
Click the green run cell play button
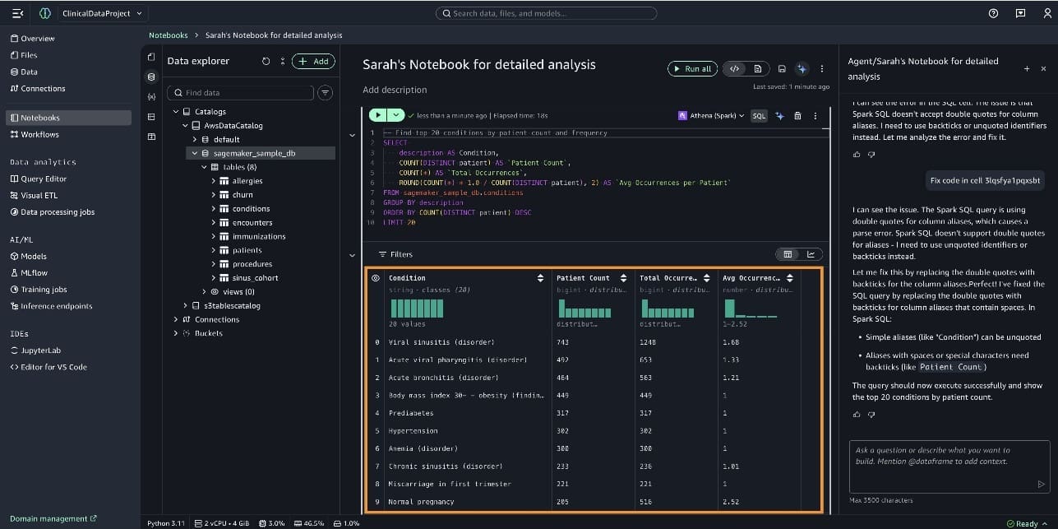[378, 116]
